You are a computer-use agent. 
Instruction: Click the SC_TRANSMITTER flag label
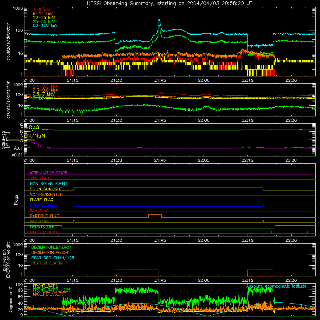(46, 194)
